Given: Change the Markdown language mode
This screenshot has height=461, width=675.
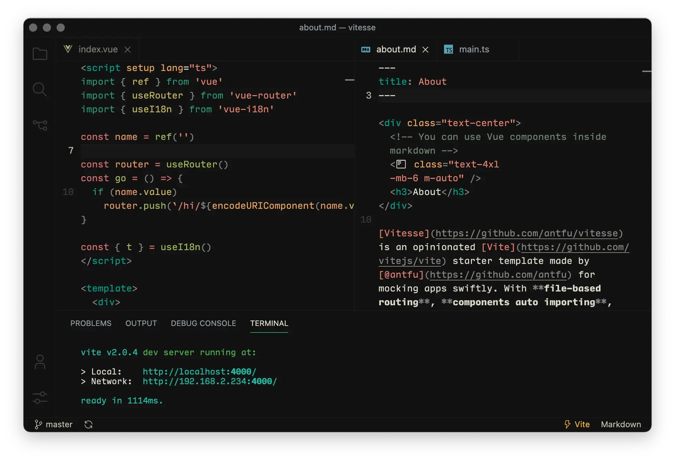Looking at the screenshot, I should tap(621, 424).
